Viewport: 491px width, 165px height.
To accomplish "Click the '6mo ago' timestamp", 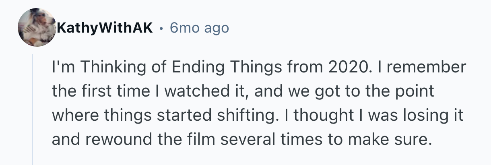I will tap(199, 27).
